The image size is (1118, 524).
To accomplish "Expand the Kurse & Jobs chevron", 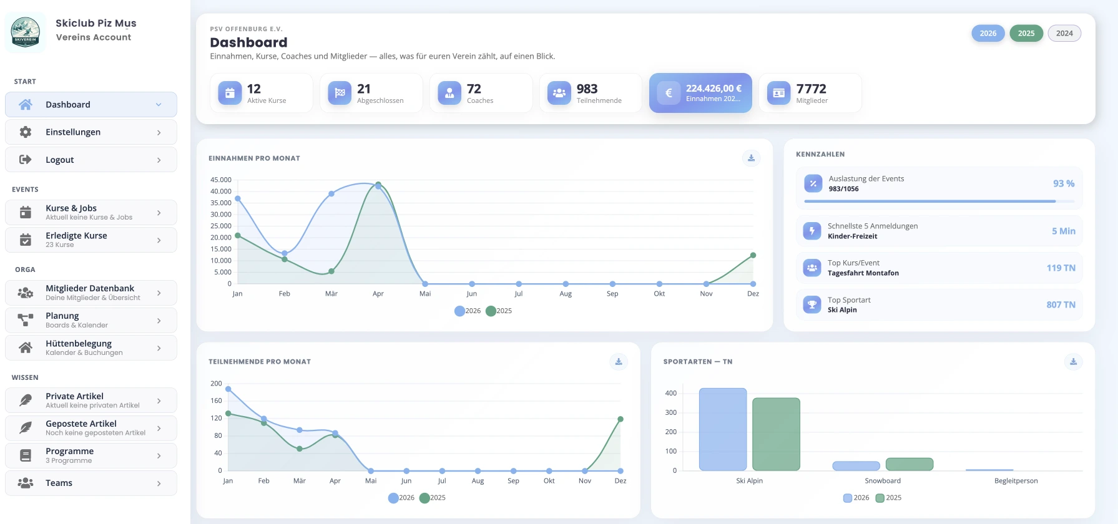I will pyautogui.click(x=159, y=213).
